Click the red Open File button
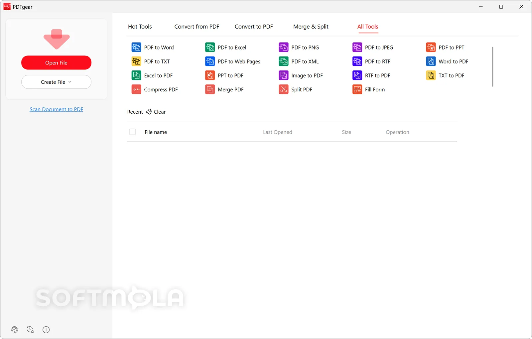 (56, 62)
